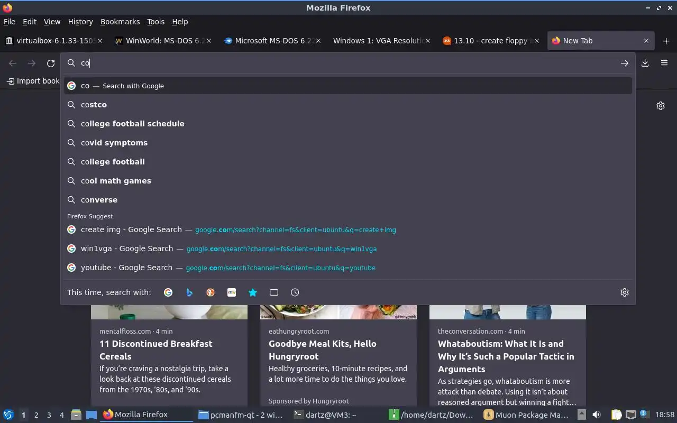Click the Forward navigation arrow

(x=32, y=63)
